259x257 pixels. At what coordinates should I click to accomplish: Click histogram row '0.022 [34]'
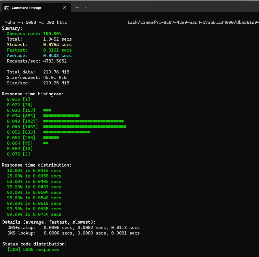click(x=25, y=105)
